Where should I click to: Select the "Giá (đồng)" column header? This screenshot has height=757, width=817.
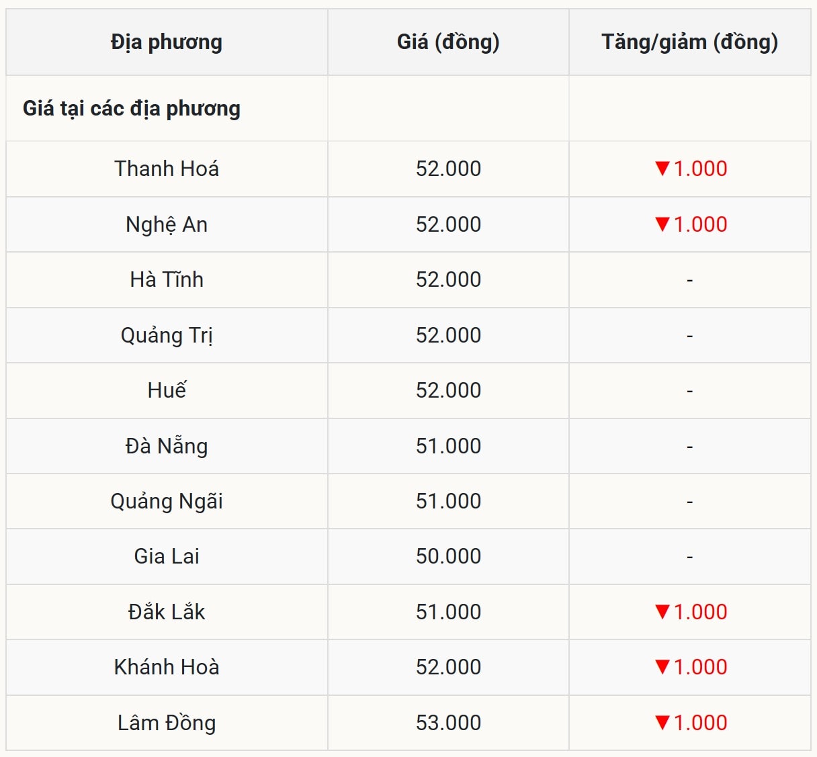[448, 42]
